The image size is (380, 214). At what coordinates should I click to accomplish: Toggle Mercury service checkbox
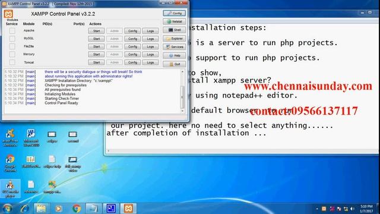click(x=12, y=54)
